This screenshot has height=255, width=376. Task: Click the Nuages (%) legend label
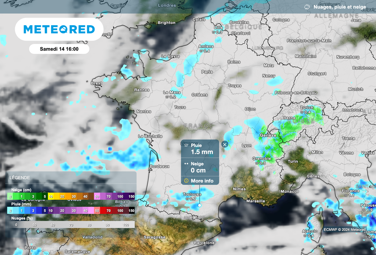point(22,218)
